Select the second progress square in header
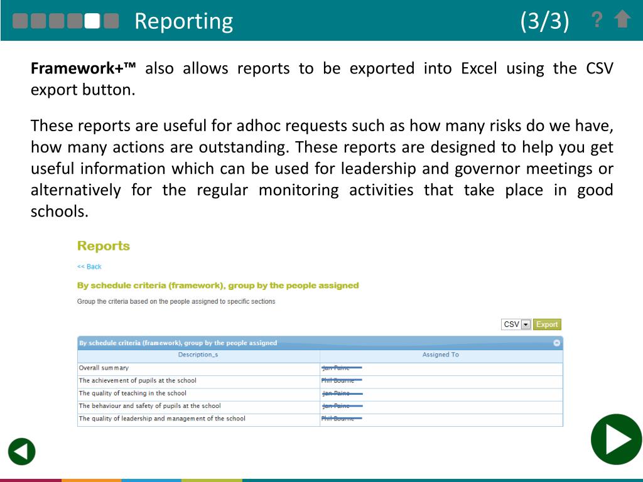This screenshot has width=643, height=482. coord(38,21)
